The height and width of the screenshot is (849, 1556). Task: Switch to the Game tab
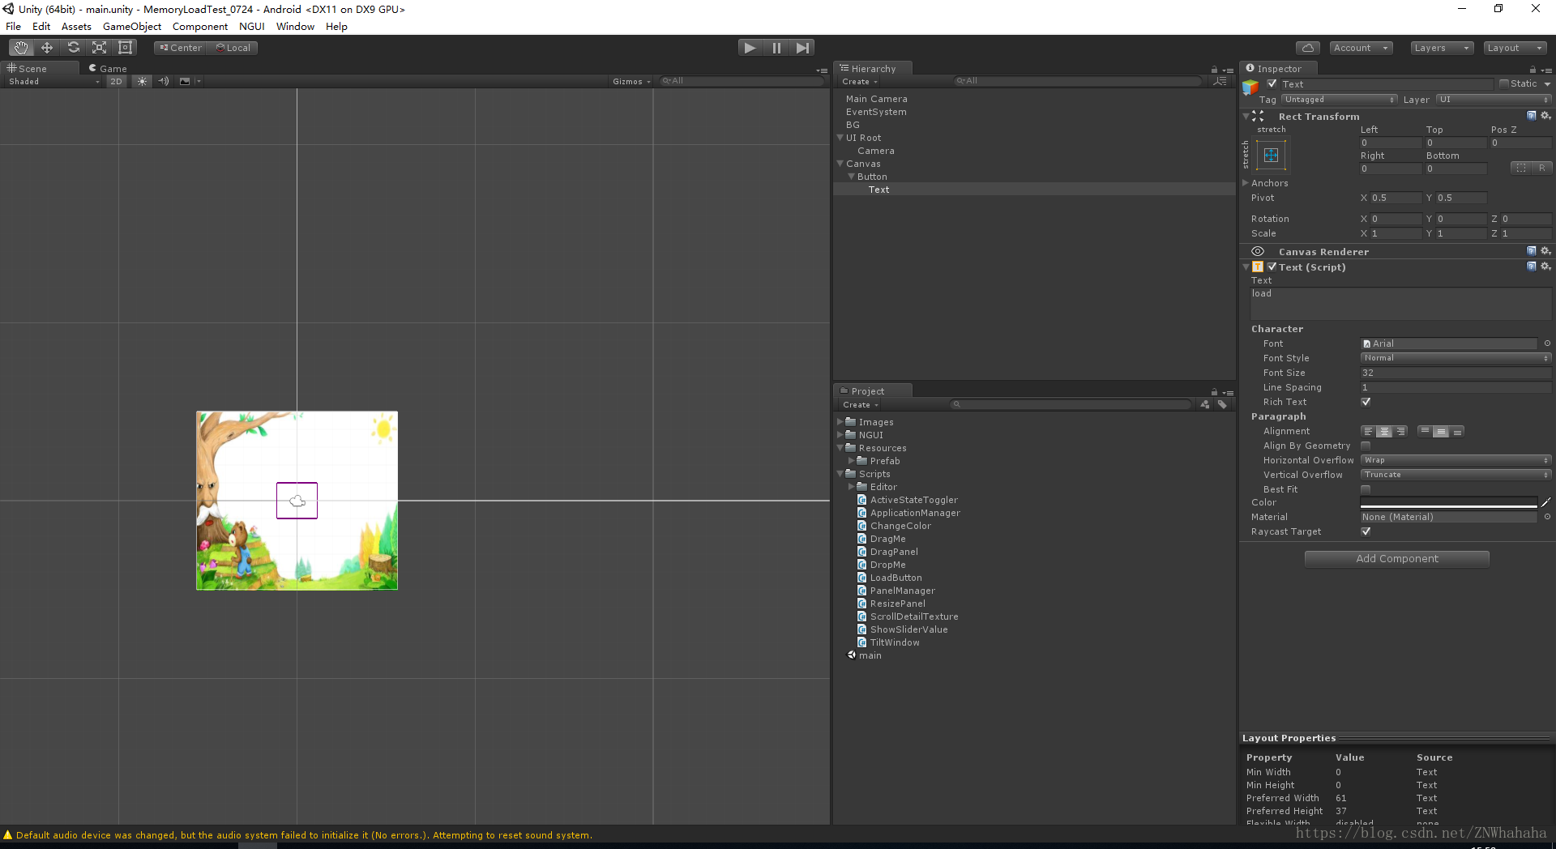click(x=108, y=69)
